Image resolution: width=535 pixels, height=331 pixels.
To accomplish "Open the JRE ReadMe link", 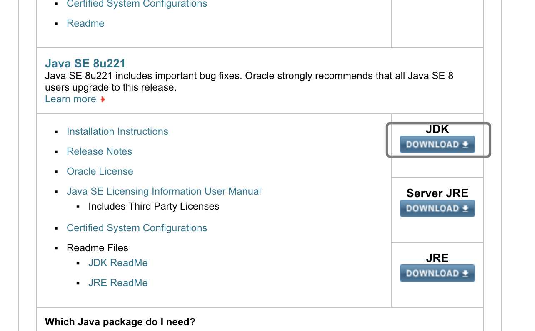I will [118, 283].
